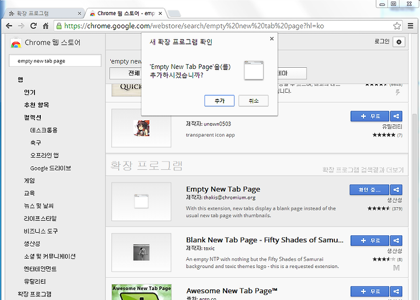Click the Awesome New Tab Page thumbnail

click(x=141, y=292)
